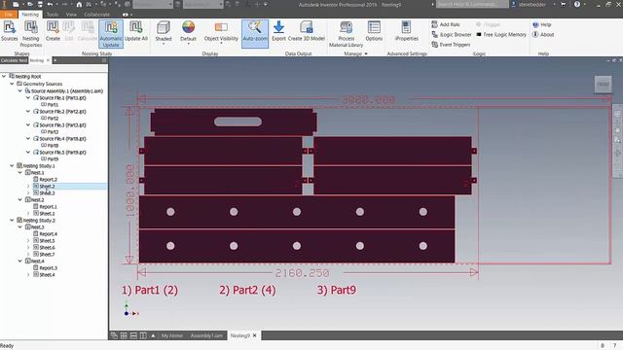Open the File menu tab
The width and height of the screenshot is (623, 350).
click(9, 15)
